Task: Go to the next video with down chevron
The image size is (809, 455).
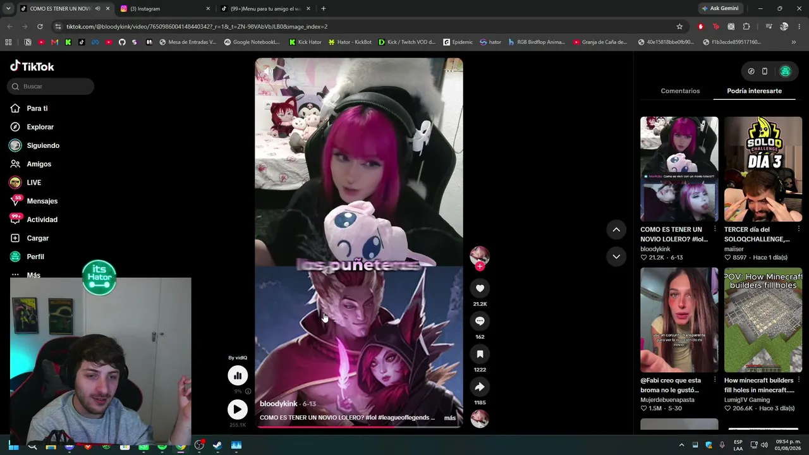Action: [x=616, y=257]
